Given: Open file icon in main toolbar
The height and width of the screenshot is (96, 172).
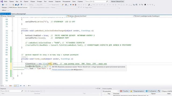Looking at the screenshot, I should coord(13,5).
